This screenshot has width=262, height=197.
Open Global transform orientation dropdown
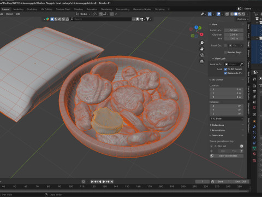point(83,14)
